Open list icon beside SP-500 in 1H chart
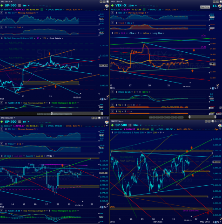 [20, 122]
